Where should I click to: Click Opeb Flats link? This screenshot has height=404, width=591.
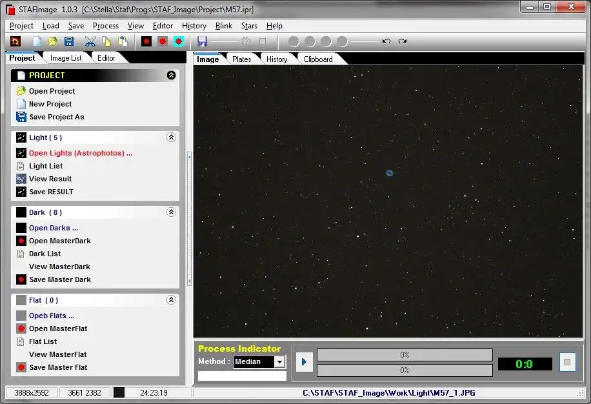[x=51, y=316]
